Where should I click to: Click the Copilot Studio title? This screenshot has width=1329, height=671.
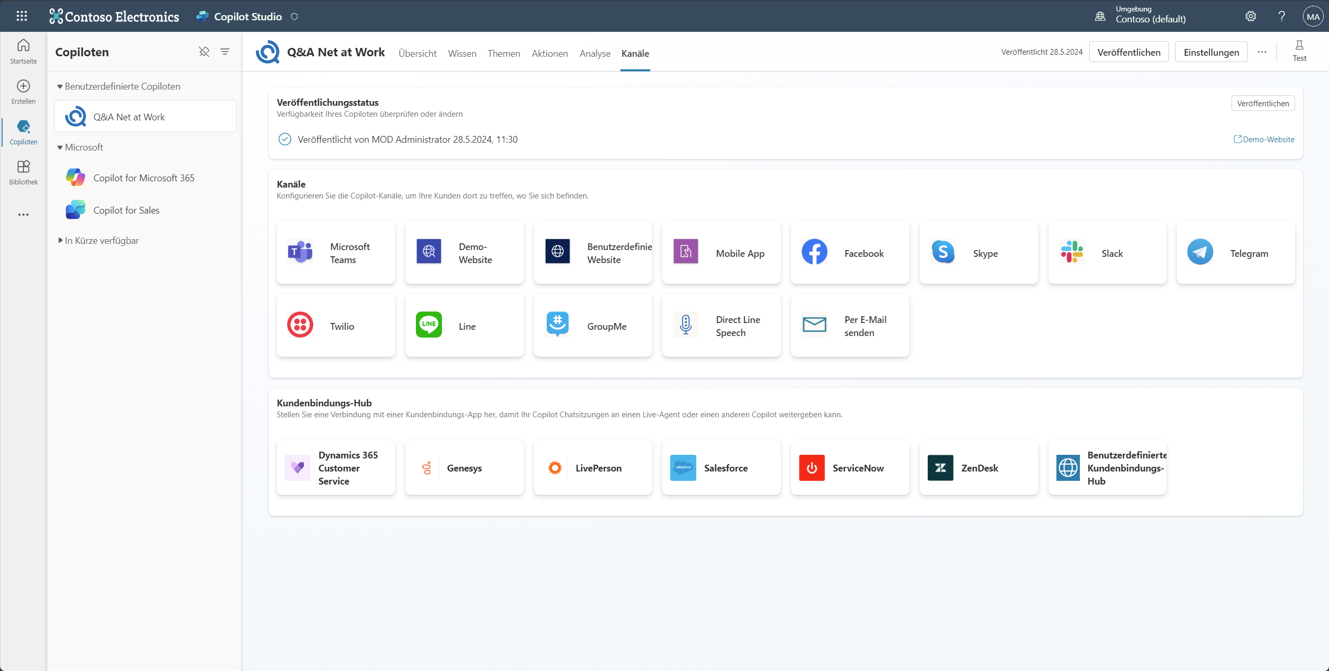point(248,16)
